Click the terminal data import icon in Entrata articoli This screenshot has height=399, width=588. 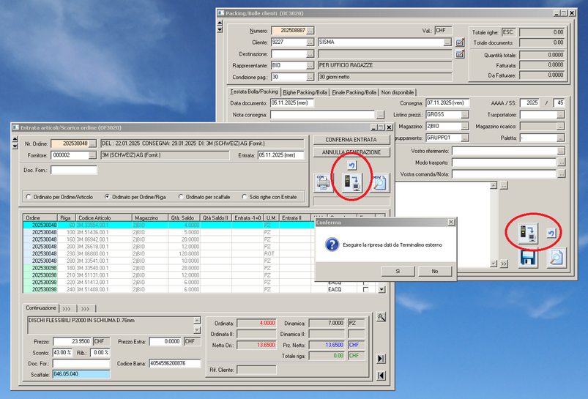point(351,184)
